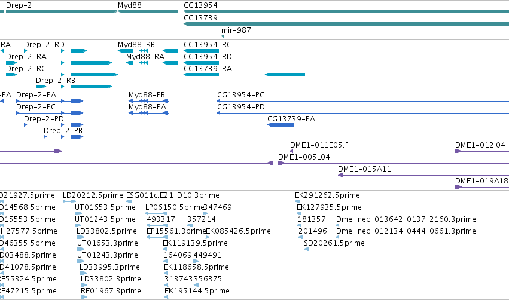509x300 pixels.
Task: Select EST EK085426.5prime
Action: pyautogui.click(x=238, y=231)
